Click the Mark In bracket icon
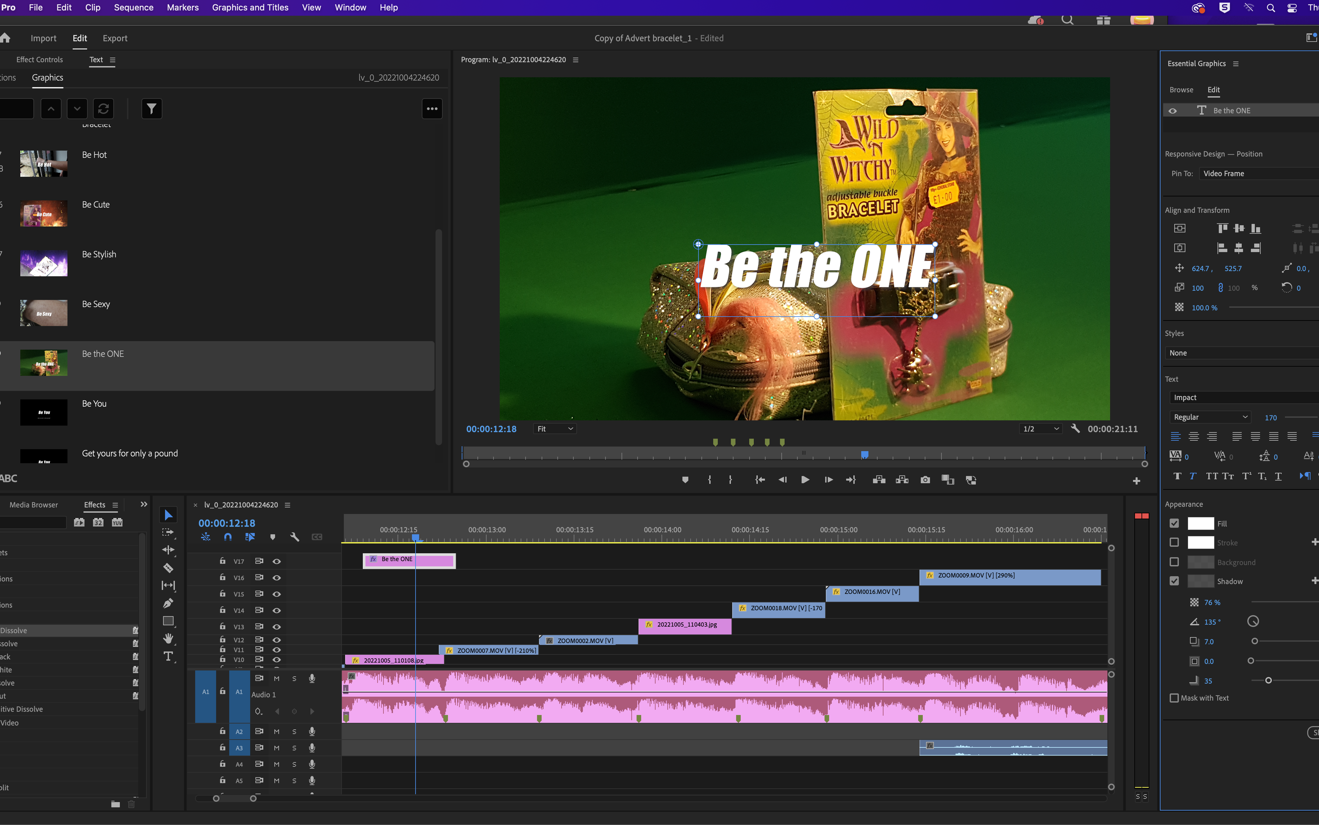 [709, 480]
